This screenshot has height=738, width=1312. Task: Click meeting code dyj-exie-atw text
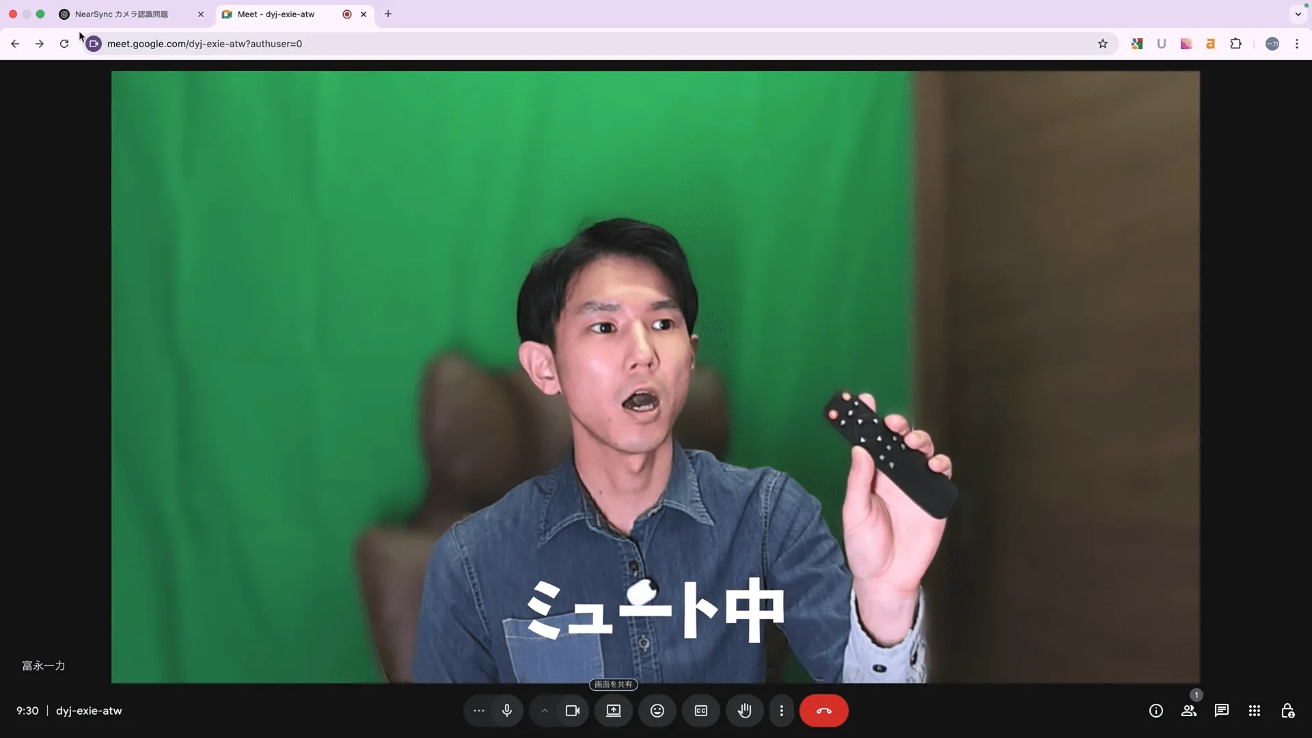pyautogui.click(x=89, y=711)
